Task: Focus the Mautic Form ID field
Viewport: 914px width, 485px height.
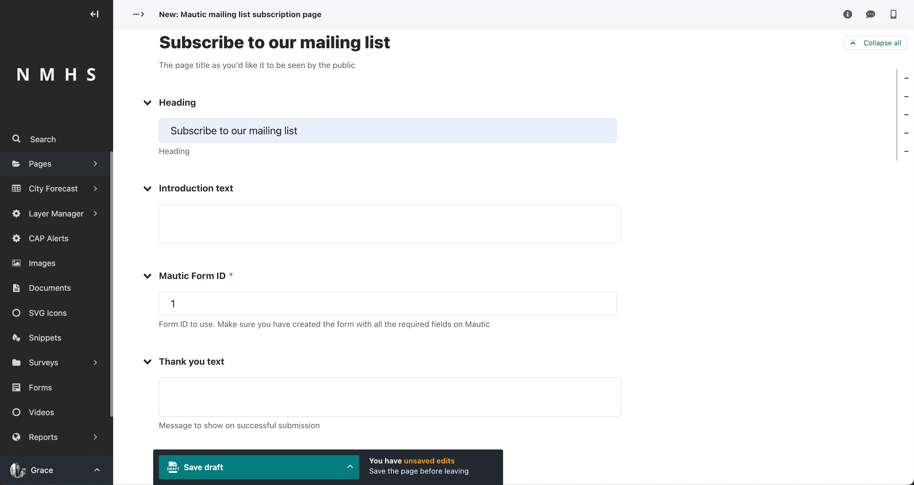Action: point(387,304)
